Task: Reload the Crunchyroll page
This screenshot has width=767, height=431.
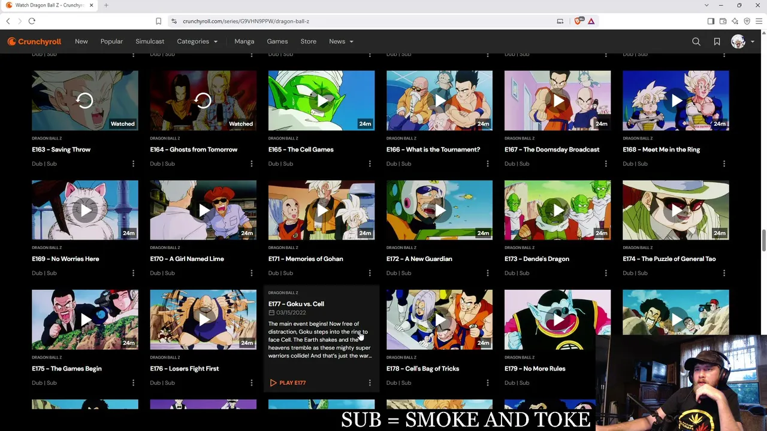Action: tap(32, 21)
